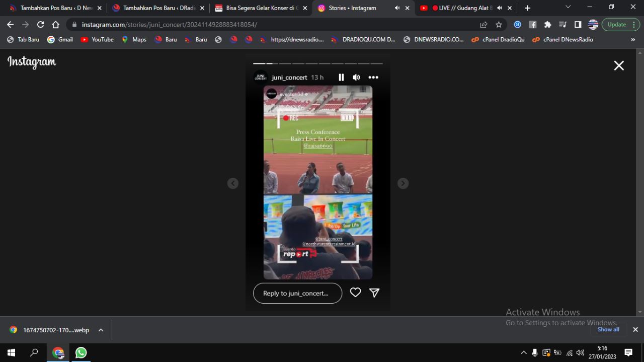This screenshot has height=362, width=644.
Task: Click the address bar URL
Action: (x=170, y=24)
